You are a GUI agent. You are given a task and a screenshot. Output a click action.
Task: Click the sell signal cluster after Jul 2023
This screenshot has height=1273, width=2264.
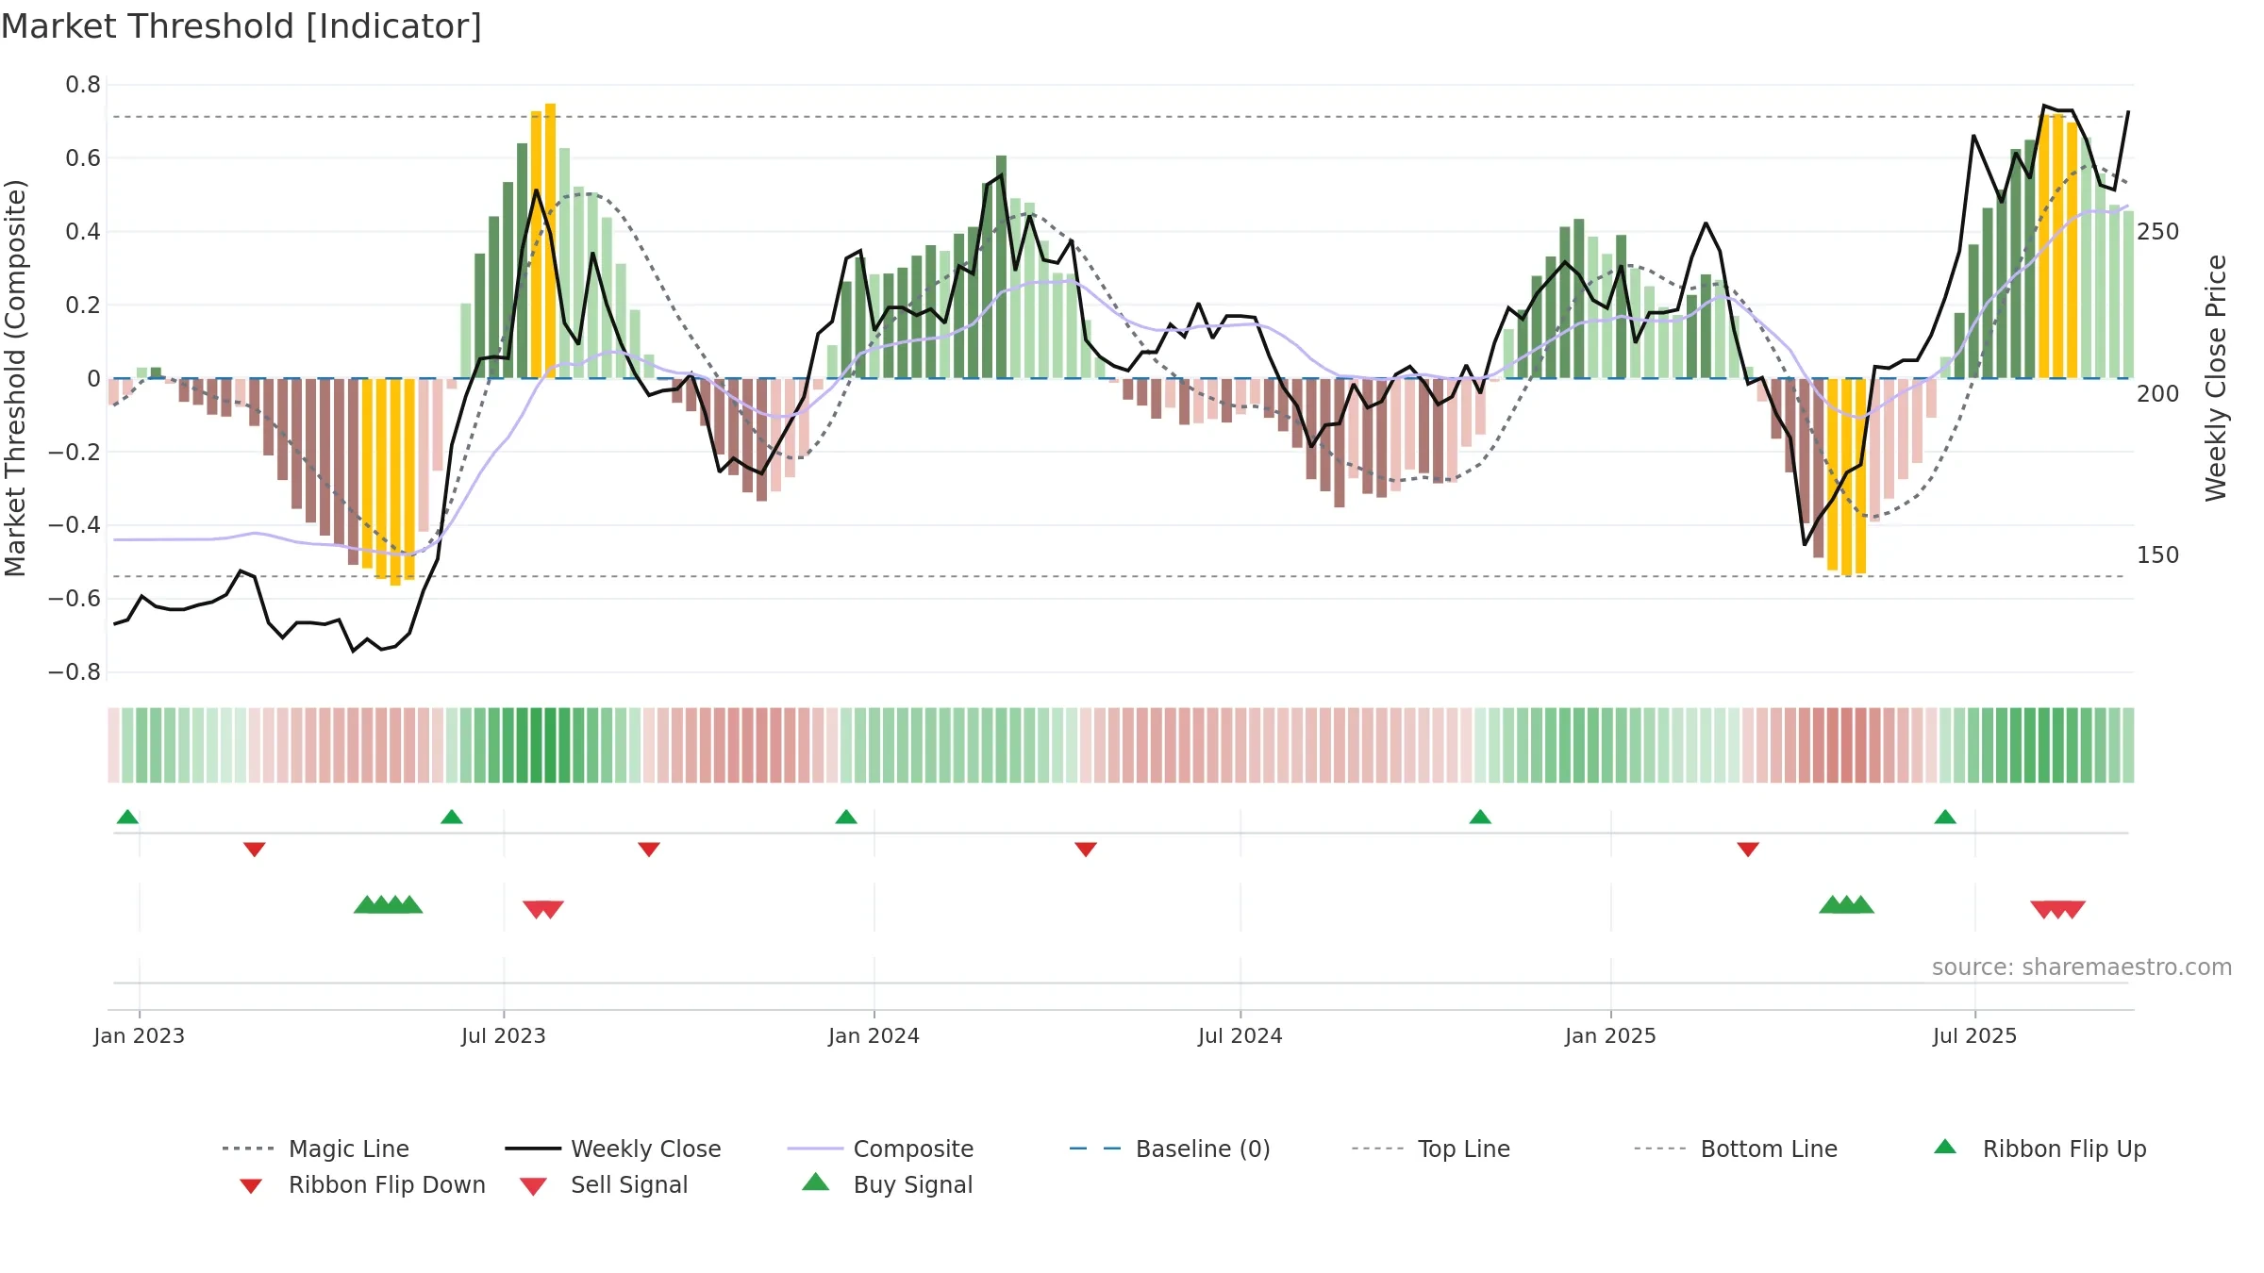pos(543,910)
